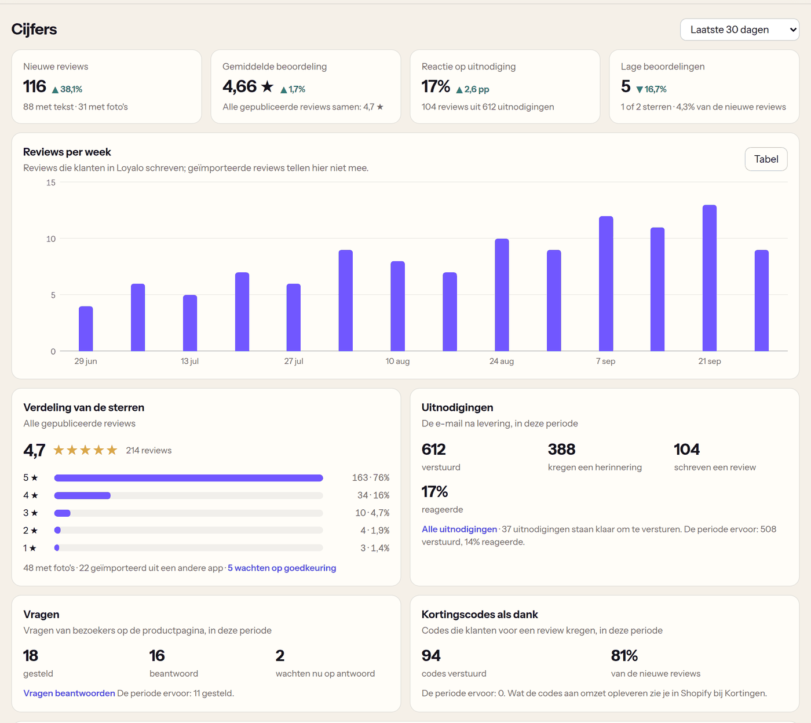Click the 116 Nieuwe reviews value
Screen dimensions: 811x723
point(35,86)
